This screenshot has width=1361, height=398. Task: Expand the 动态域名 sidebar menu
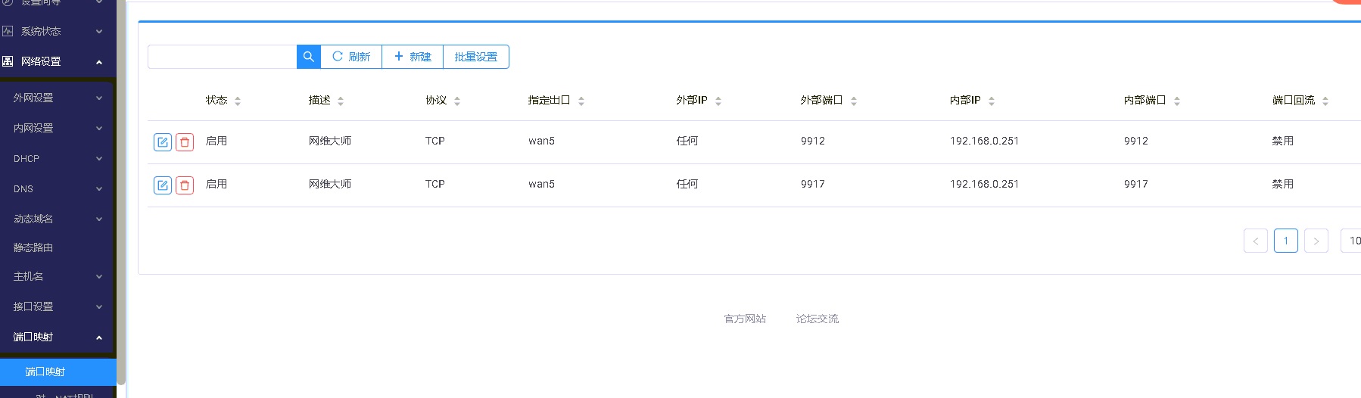click(x=57, y=219)
